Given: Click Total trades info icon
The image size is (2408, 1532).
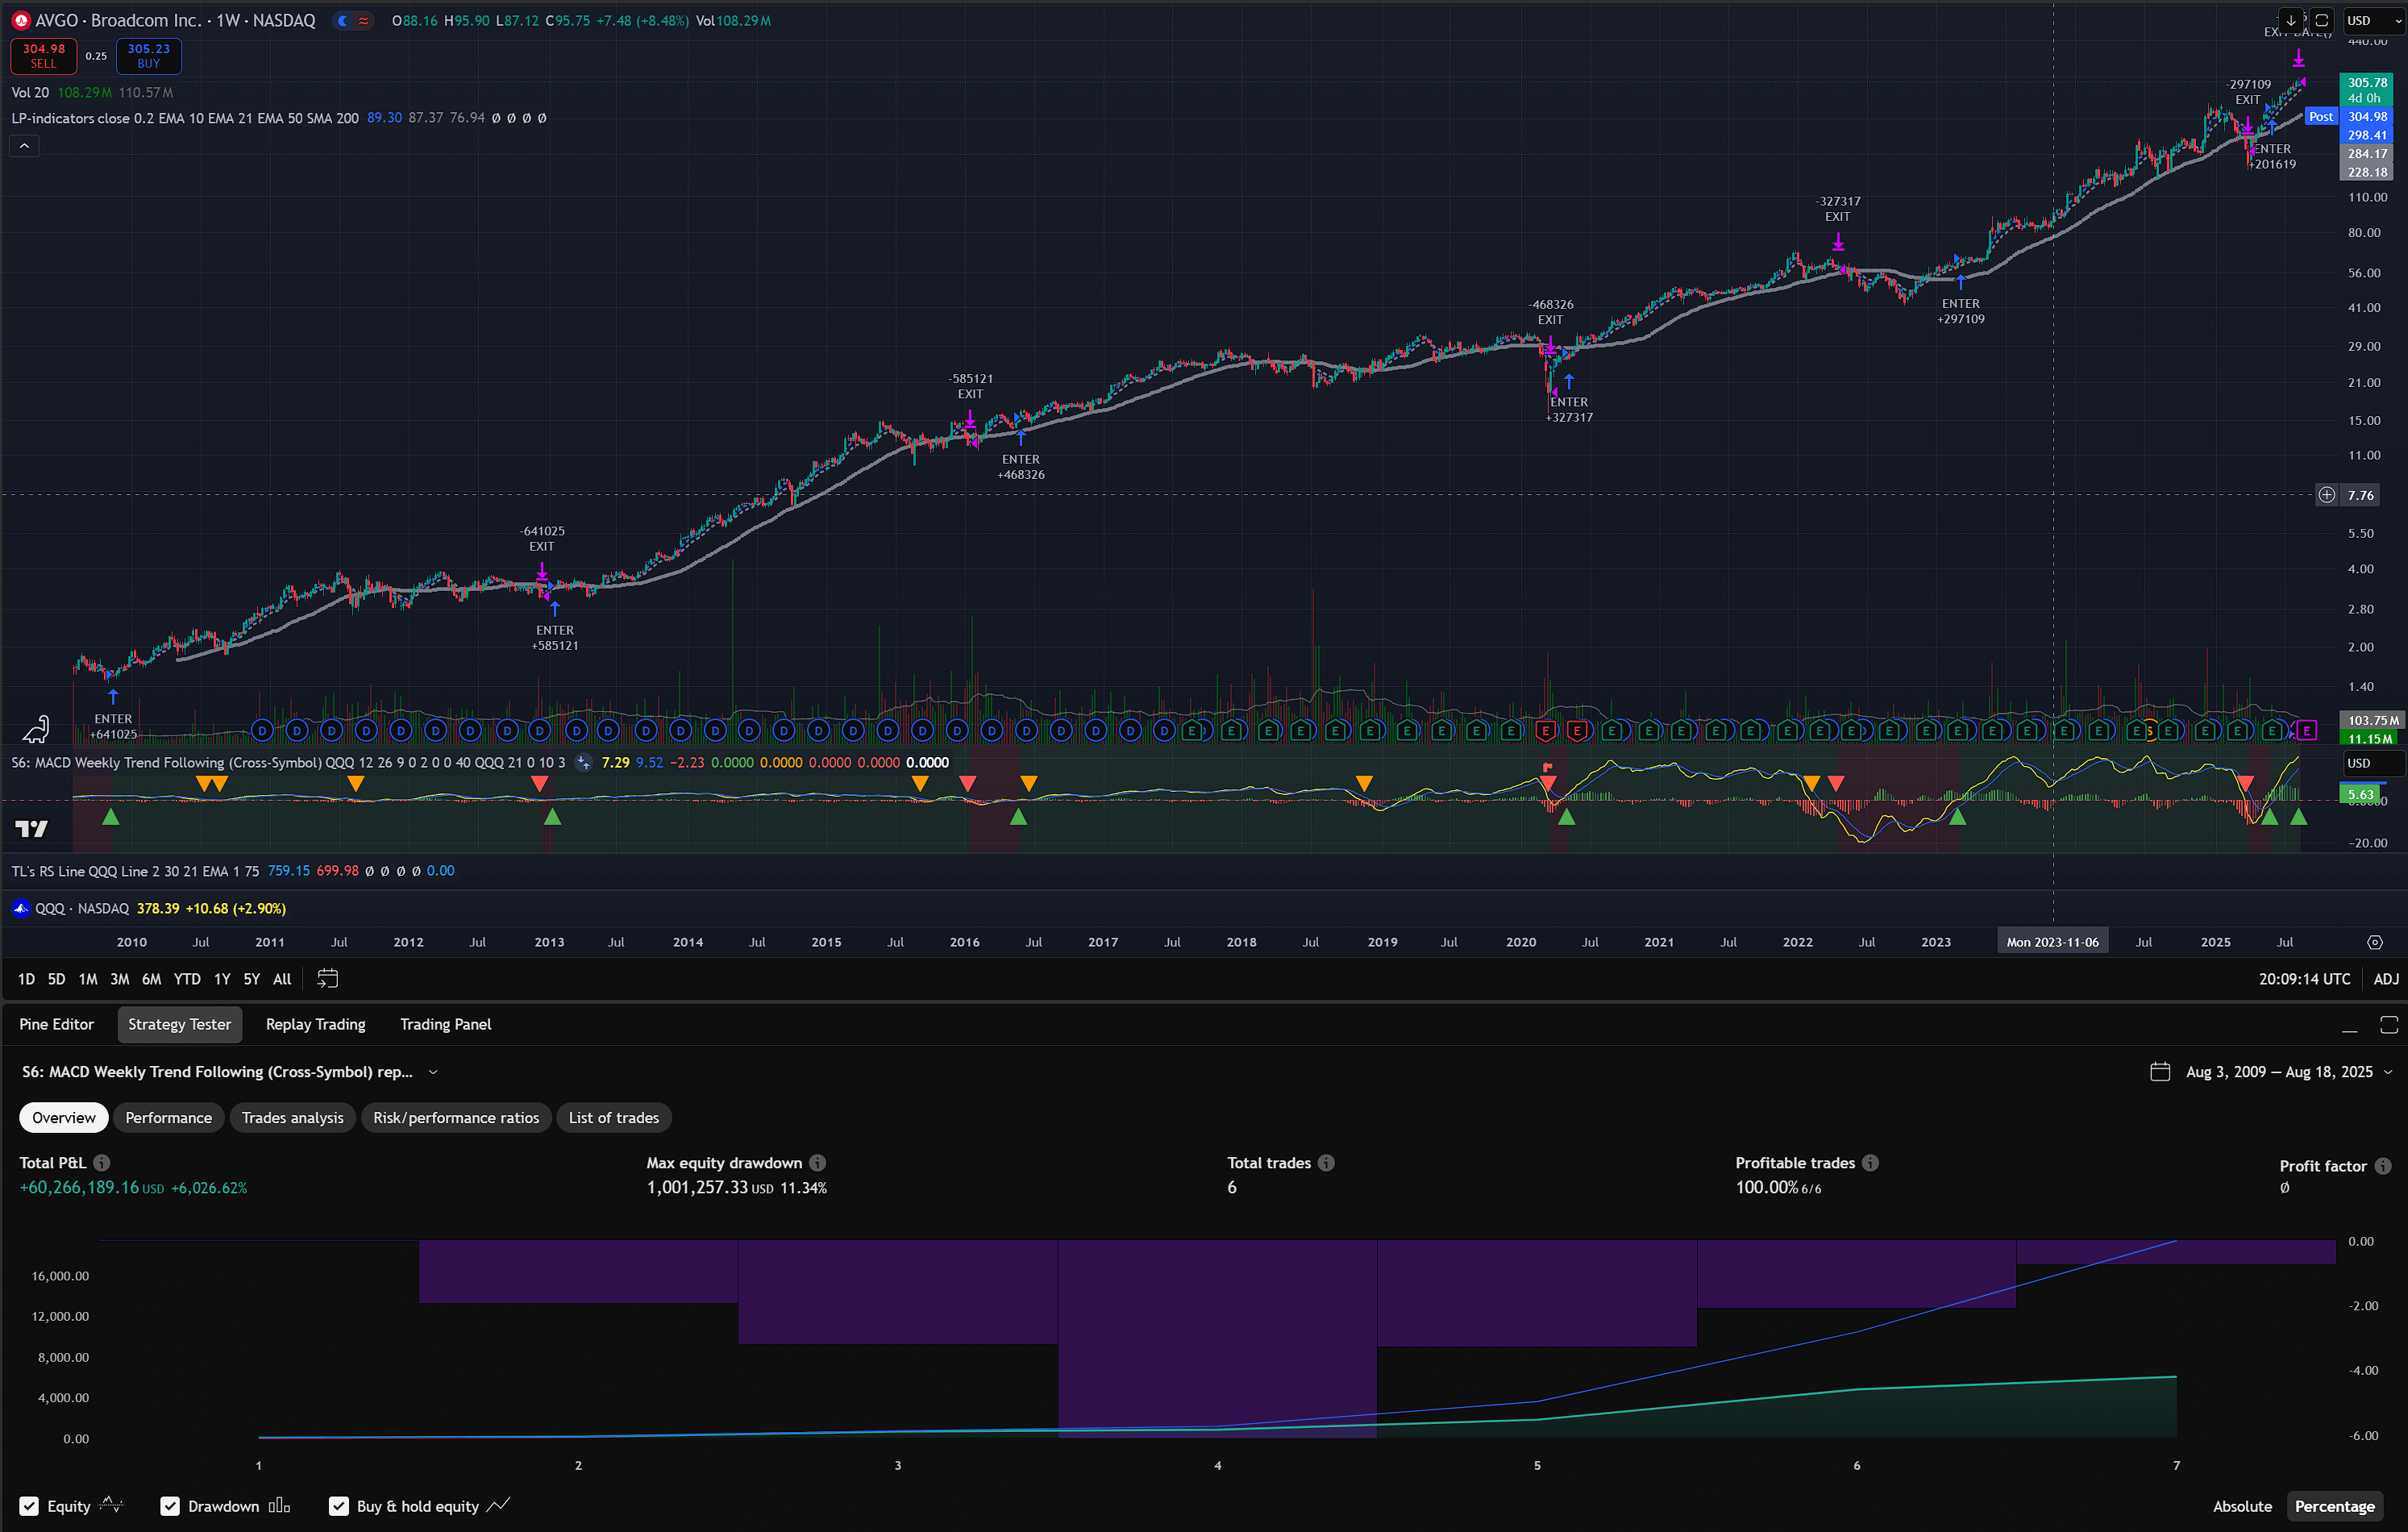Looking at the screenshot, I should [x=1326, y=1162].
